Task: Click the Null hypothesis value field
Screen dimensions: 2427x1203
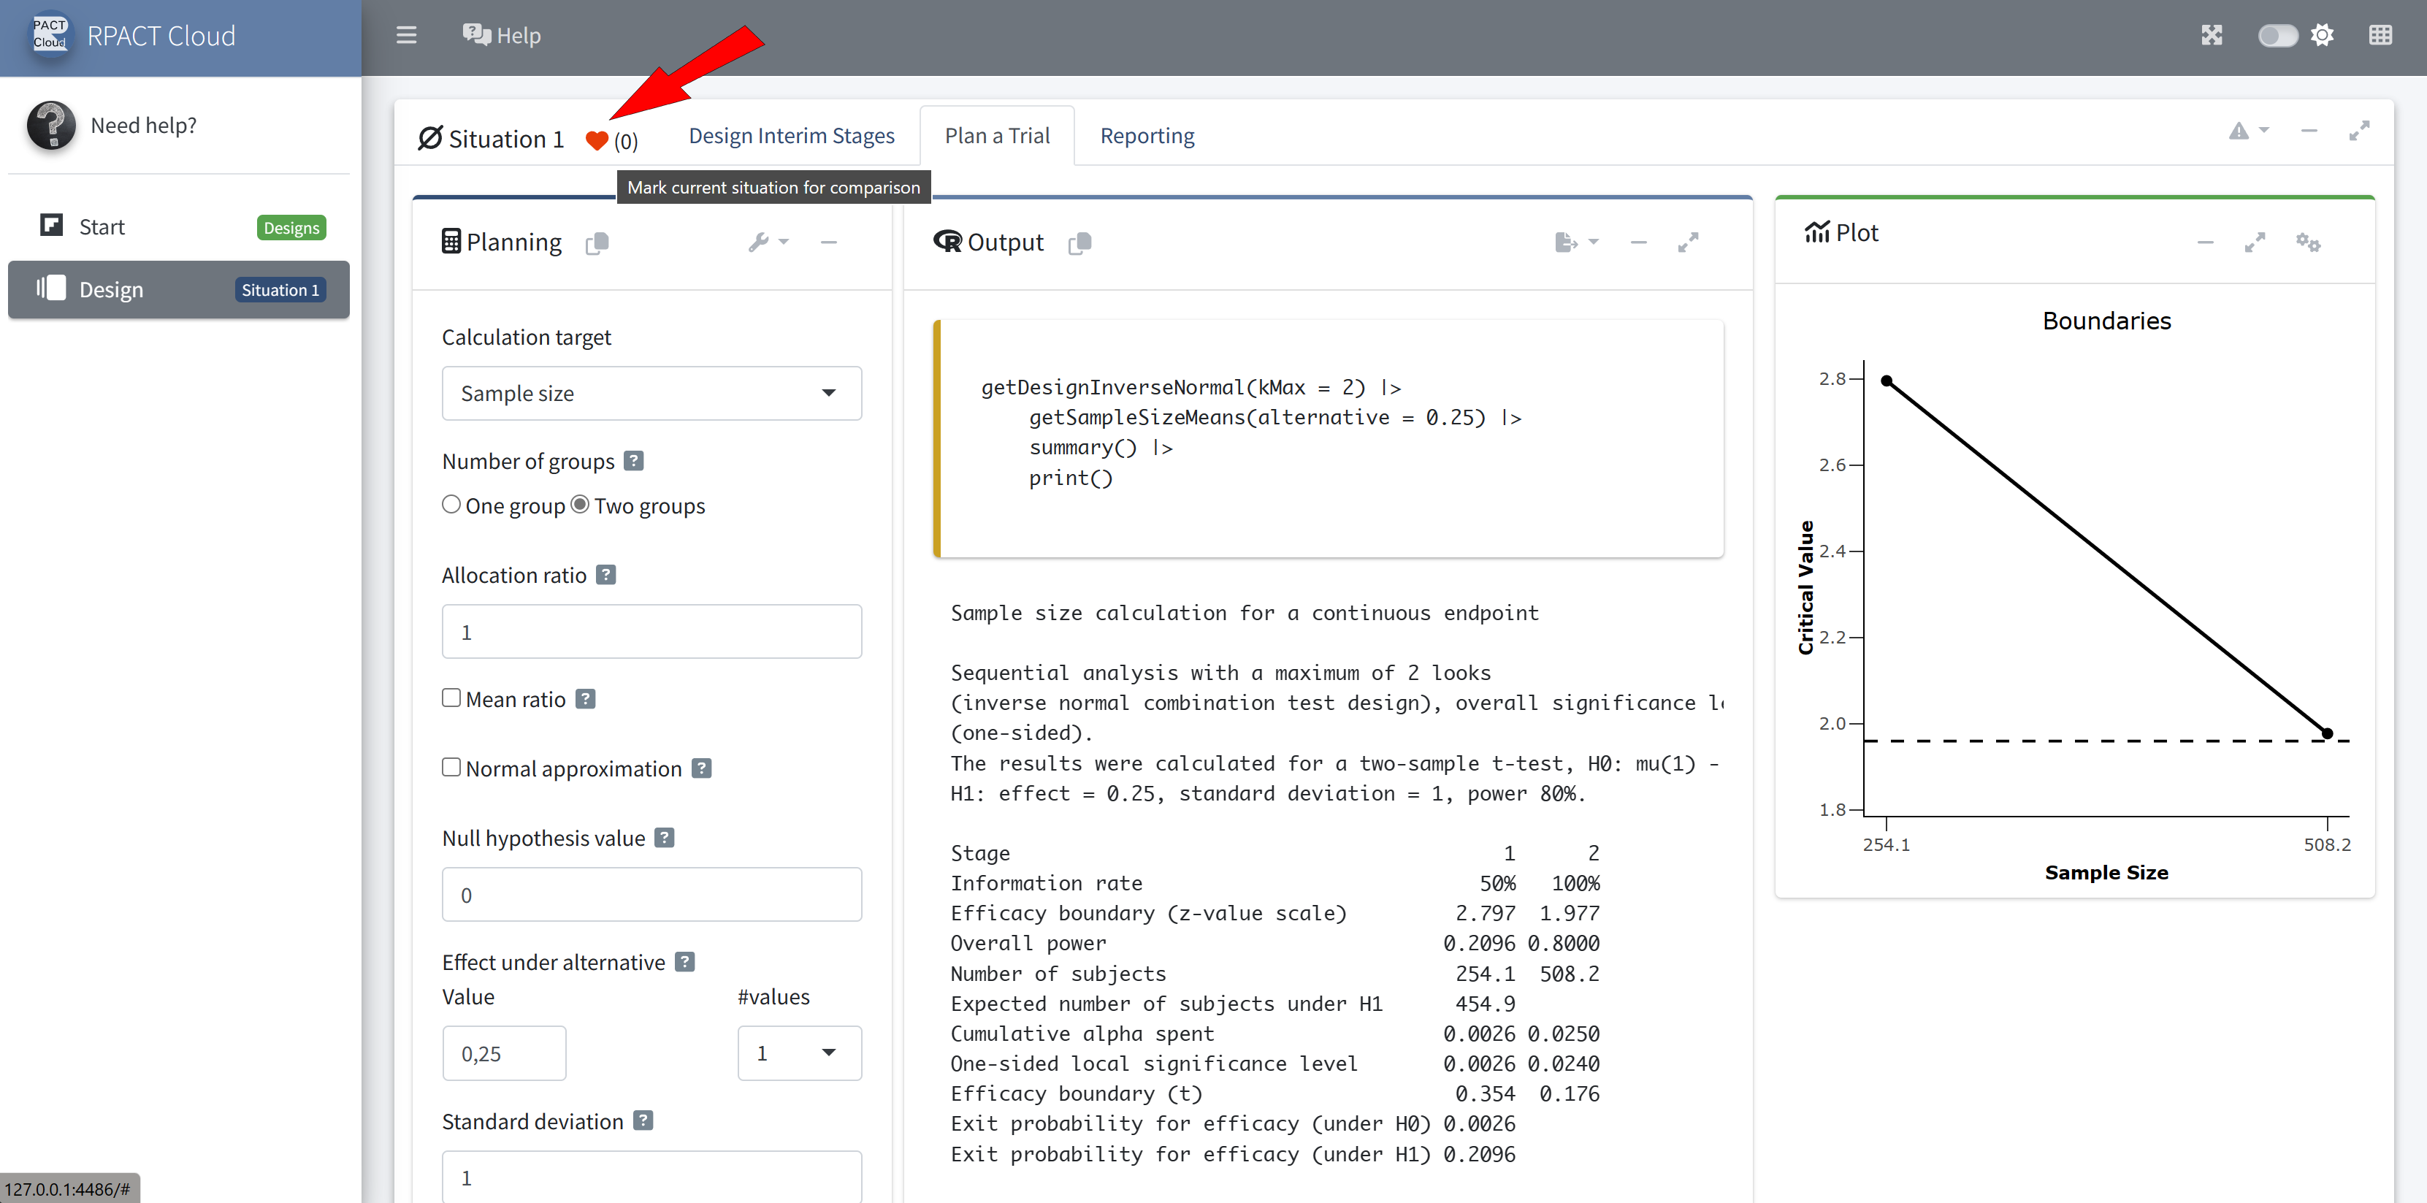Action: click(651, 895)
